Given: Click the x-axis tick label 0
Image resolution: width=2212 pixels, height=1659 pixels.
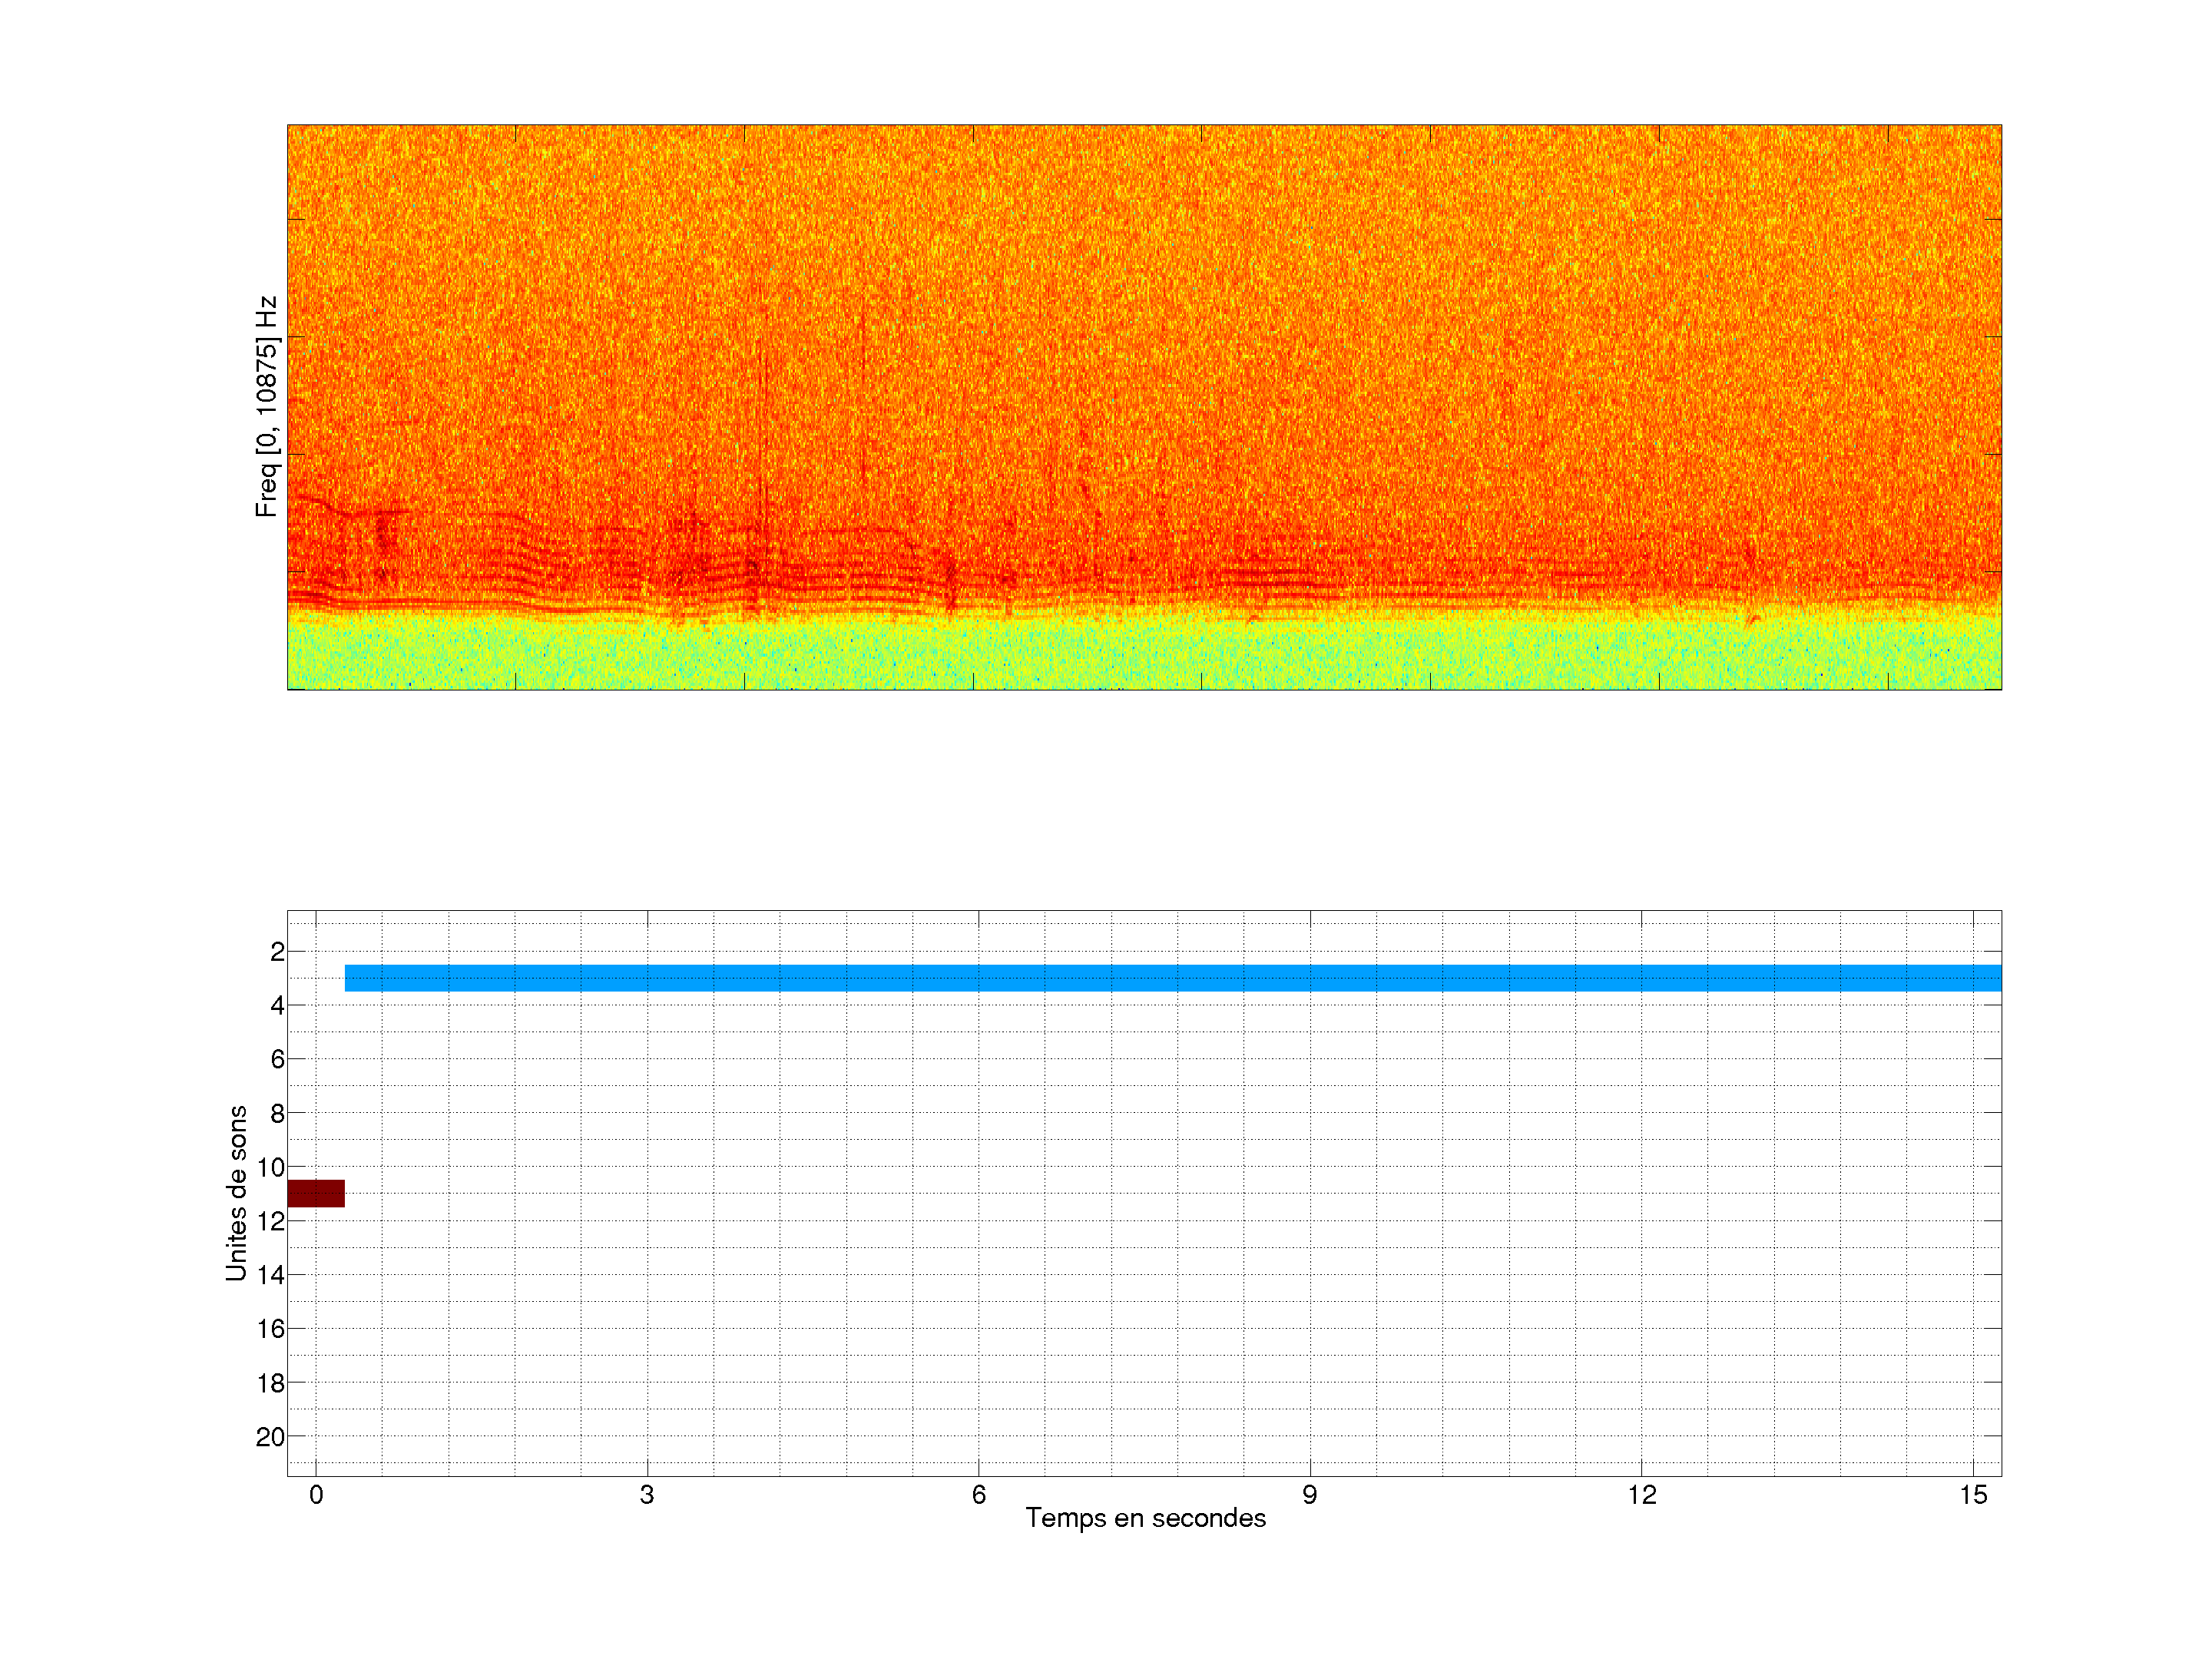Looking at the screenshot, I should click(316, 1495).
